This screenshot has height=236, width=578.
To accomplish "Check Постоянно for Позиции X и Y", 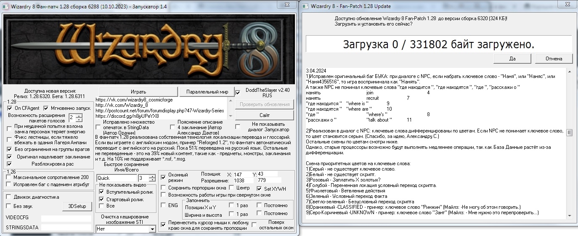I will point(259,205).
